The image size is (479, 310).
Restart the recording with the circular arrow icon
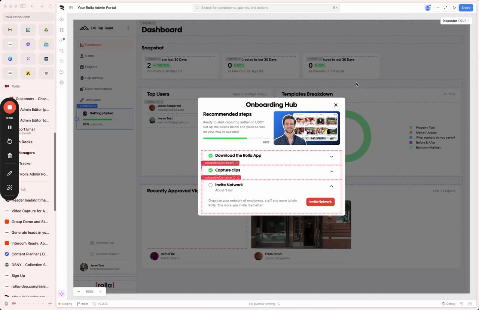10,141
